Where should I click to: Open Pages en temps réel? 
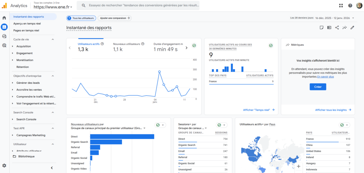pos(26,30)
